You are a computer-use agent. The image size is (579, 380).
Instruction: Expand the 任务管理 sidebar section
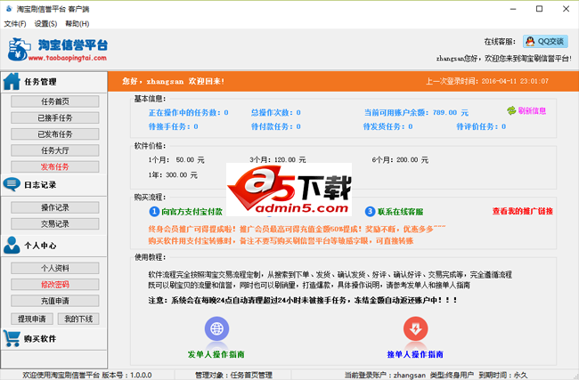pos(54,82)
